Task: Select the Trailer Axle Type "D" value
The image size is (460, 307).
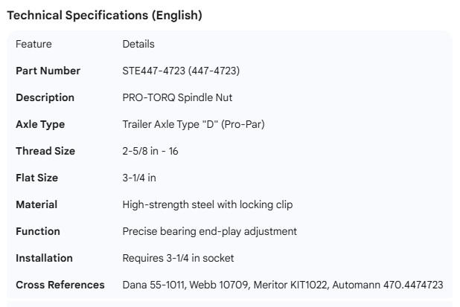Action: pyautogui.click(x=193, y=124)
